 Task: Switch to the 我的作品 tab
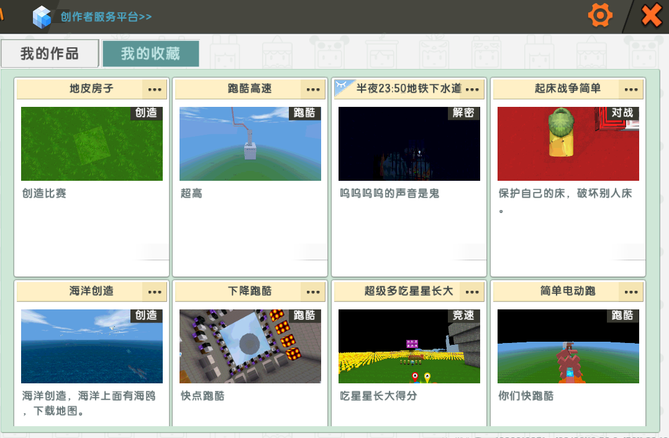pyautogui.click(x=50, y=53)
